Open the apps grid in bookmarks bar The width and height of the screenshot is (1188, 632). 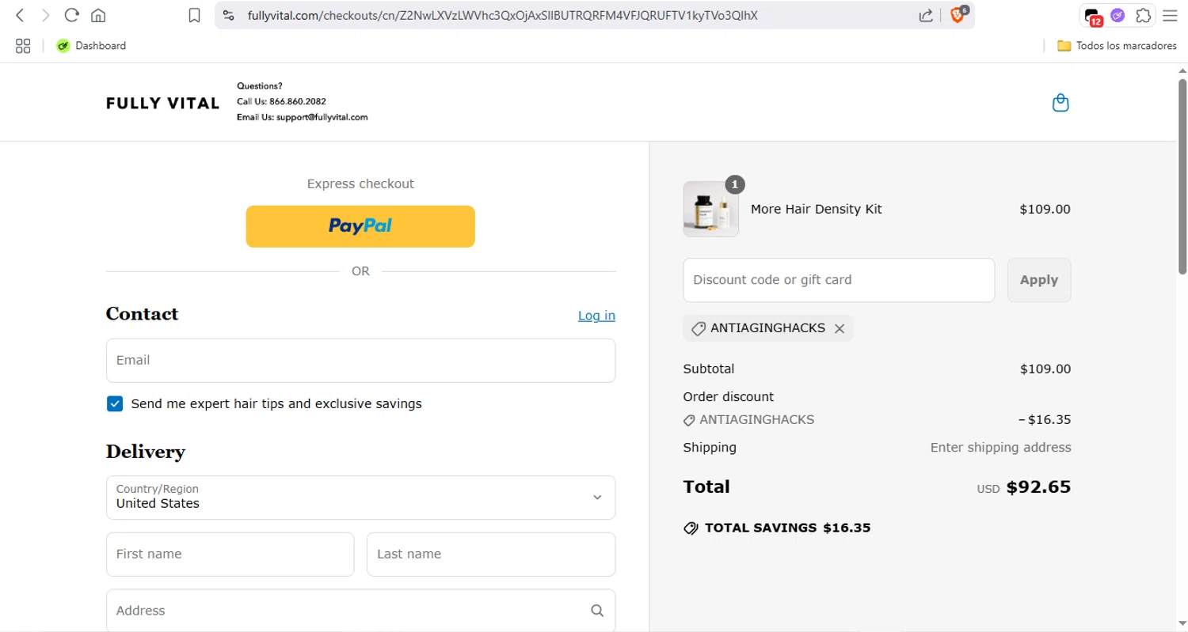[x=23, y=46]
